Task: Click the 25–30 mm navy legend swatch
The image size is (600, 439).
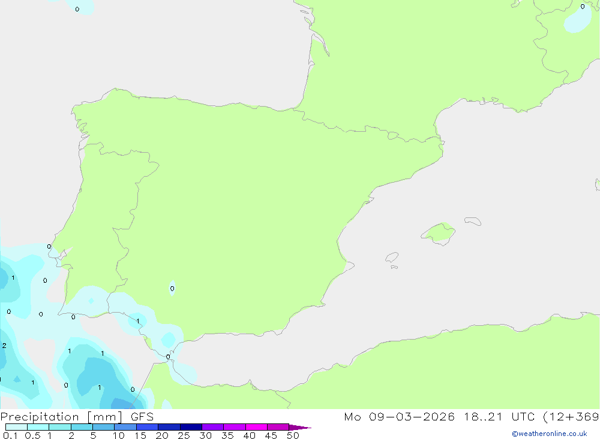Action: coord(191,427)
